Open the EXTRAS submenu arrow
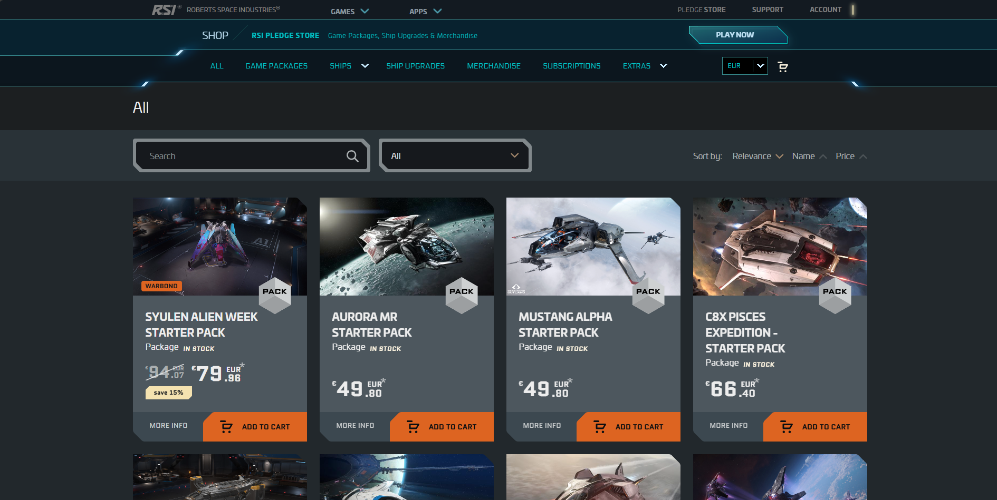Viewport: 997px width, 500px height. [664, 66]
